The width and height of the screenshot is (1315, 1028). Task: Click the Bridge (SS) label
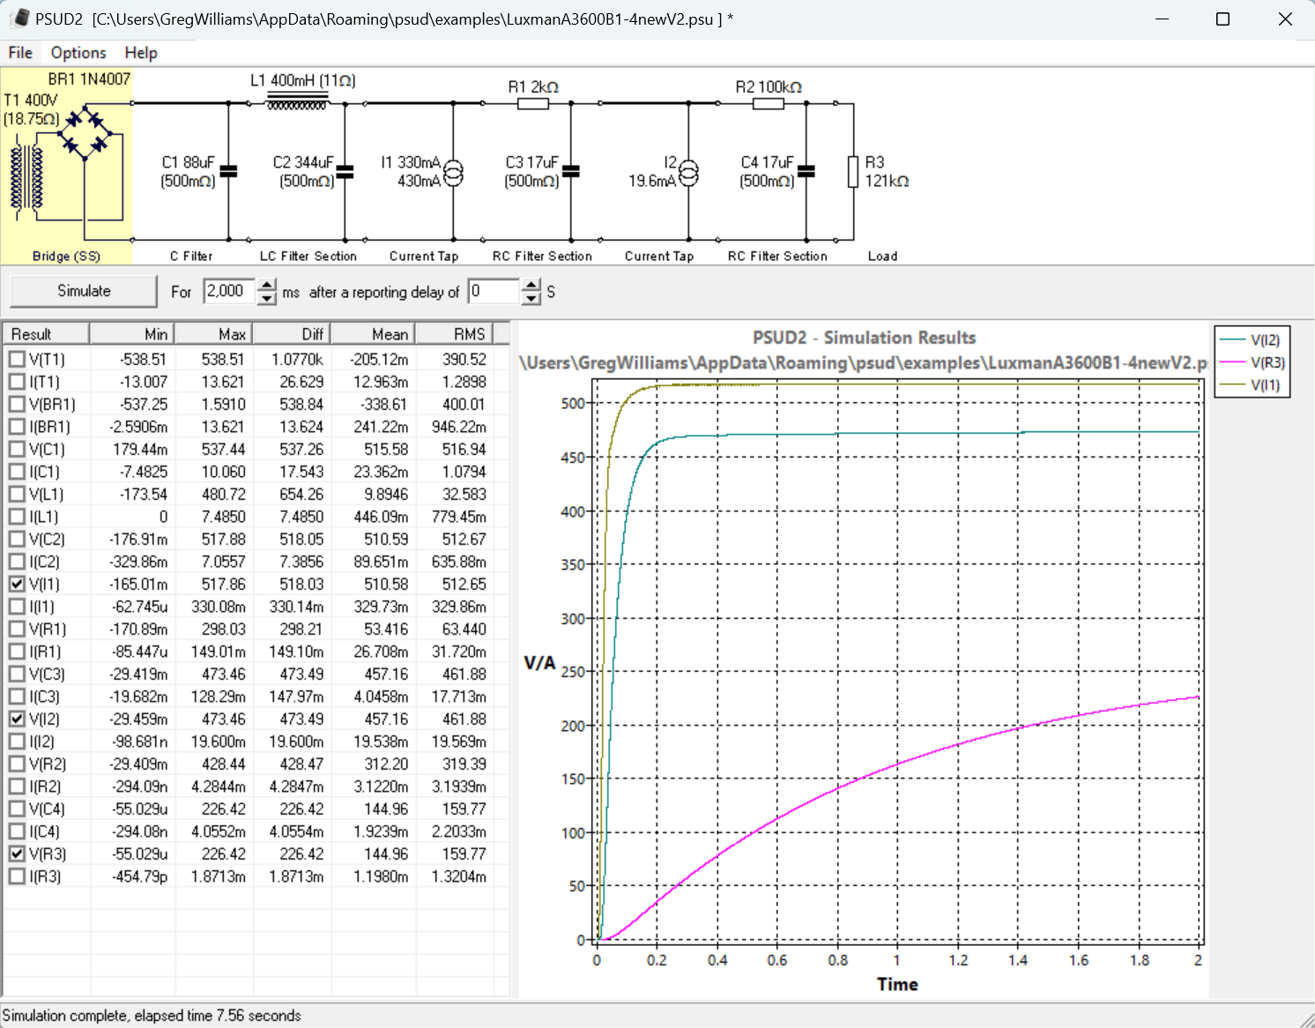pos(66,257)
